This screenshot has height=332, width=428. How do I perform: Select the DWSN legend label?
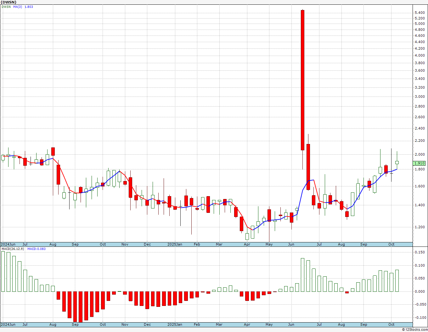coord(6,7)
